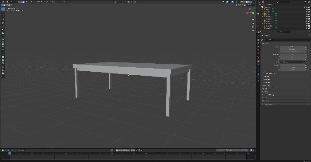The height and width of the screenshot is (162, 311).
Task: Toggle Location X lock icon
Action: [x=306, y=47]
